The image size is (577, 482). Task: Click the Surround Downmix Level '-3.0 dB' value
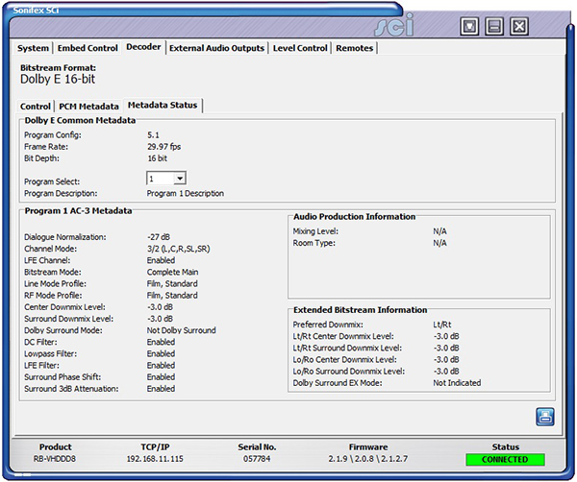160,319
